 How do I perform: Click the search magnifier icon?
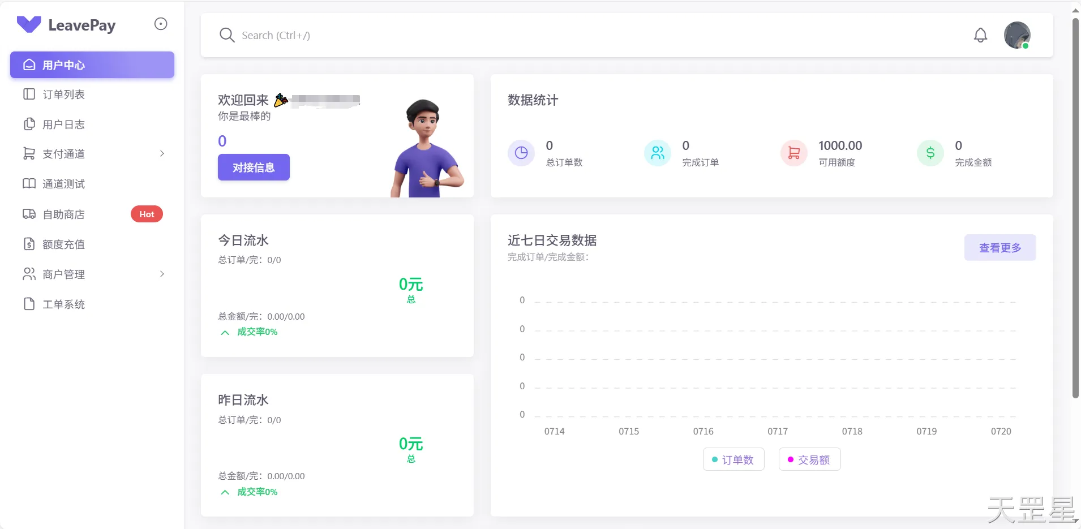click(x=227, y=35)
